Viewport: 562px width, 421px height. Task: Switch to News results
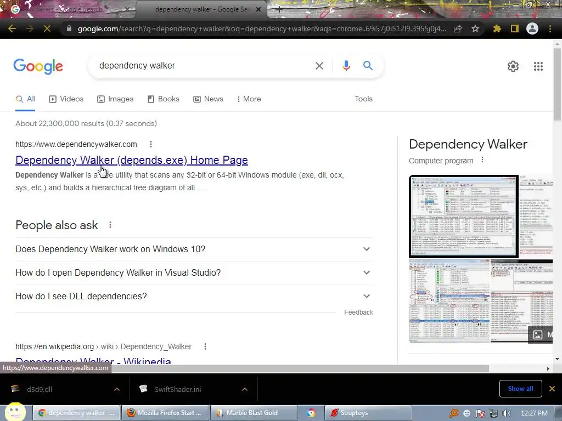coord(208,99)
